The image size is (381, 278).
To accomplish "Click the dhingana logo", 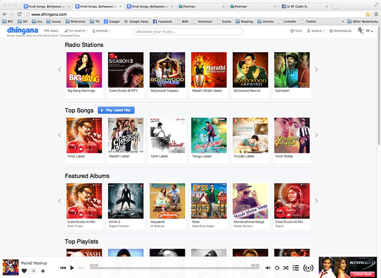I will point(22,30).
